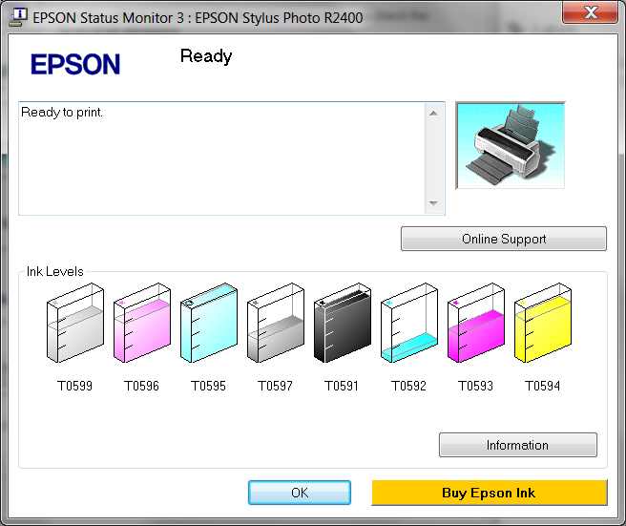Click the T0591 cartridge label text
Viewport: 626px width, 526px height.
point(342,386)
